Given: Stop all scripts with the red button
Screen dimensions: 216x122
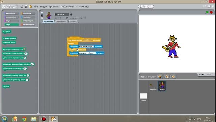Looking at the screenshot, I should (211, 12).
